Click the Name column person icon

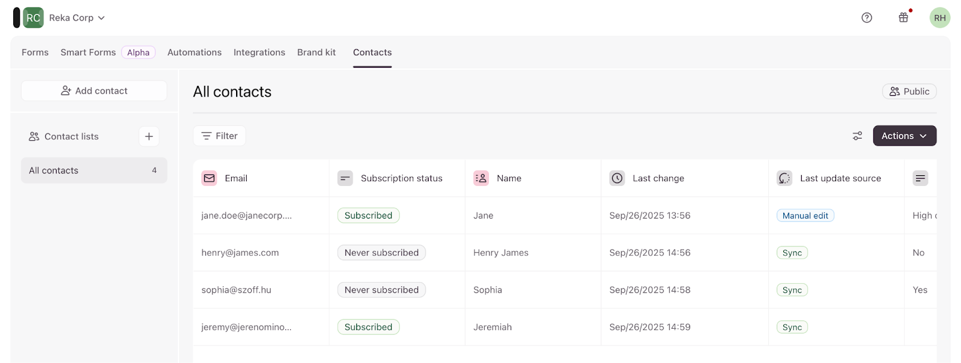(481, 178)
